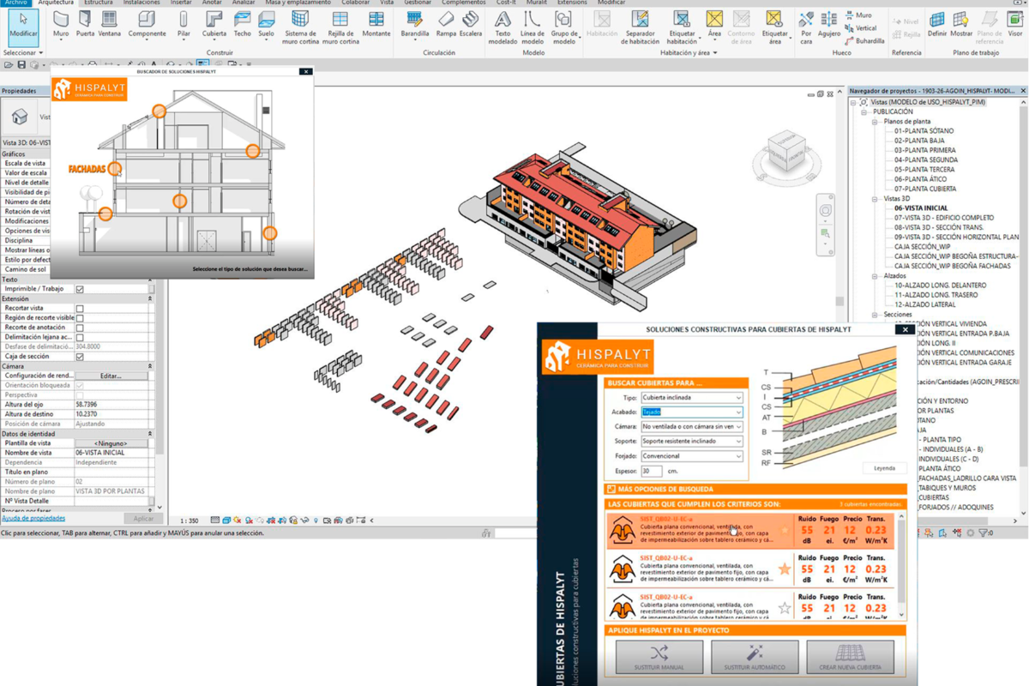Switch to the Insertar ribbon tab
Viewport: 1029px width, 686px height.
pos(181,3)
